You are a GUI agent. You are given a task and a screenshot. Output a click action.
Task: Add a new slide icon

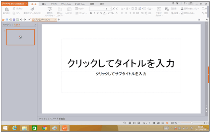pos(60,9)
